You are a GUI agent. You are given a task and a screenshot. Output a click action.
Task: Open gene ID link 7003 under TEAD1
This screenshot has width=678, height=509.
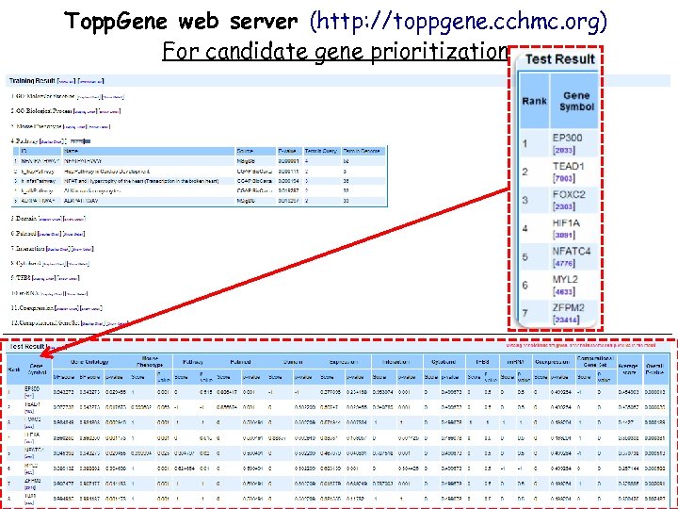coord(564,178)
